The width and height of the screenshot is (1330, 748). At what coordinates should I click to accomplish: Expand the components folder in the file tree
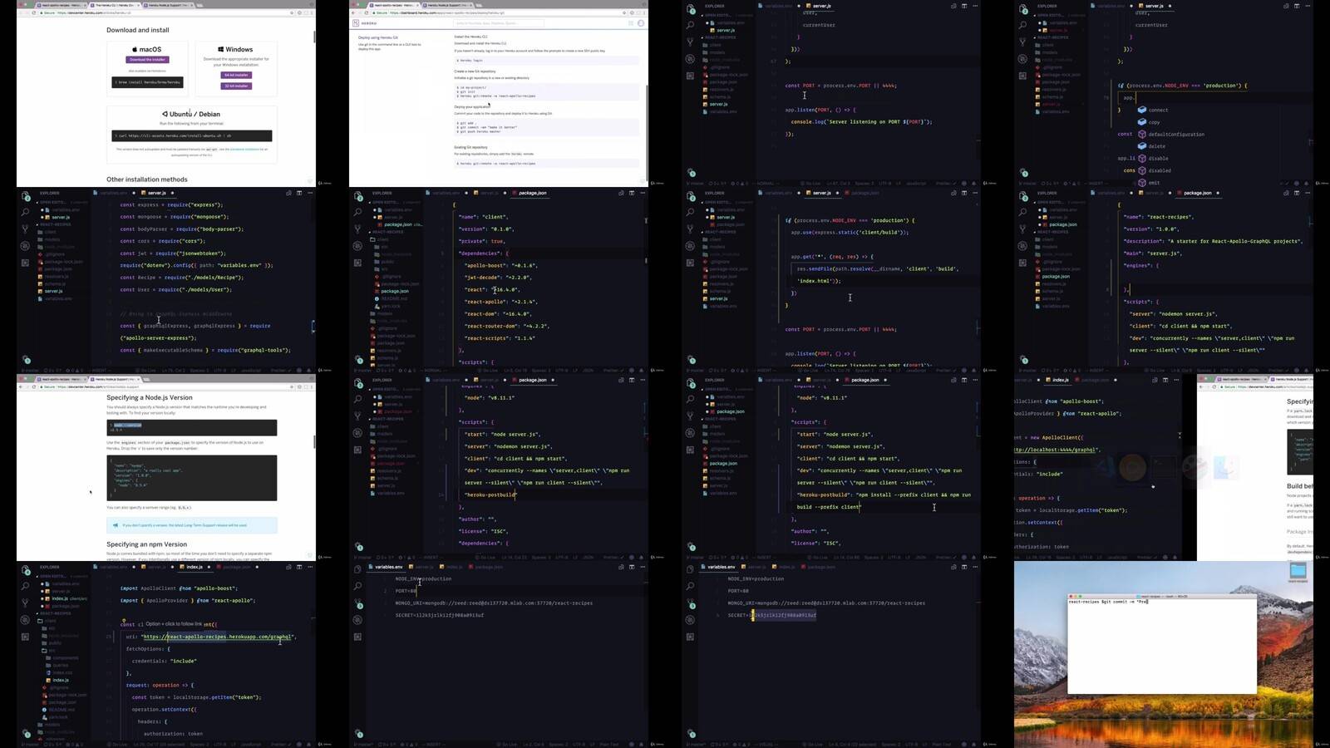pyautogui.click(x=65, y=658)
